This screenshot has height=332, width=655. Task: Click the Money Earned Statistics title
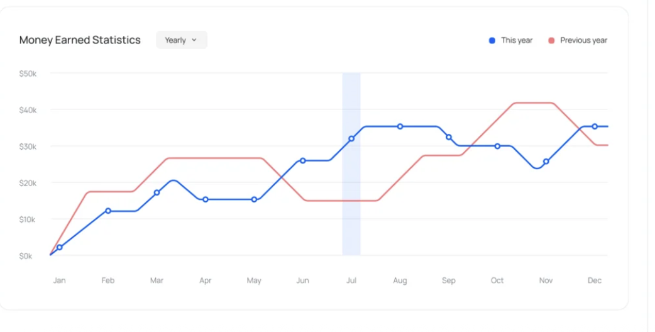click(80, 40)
